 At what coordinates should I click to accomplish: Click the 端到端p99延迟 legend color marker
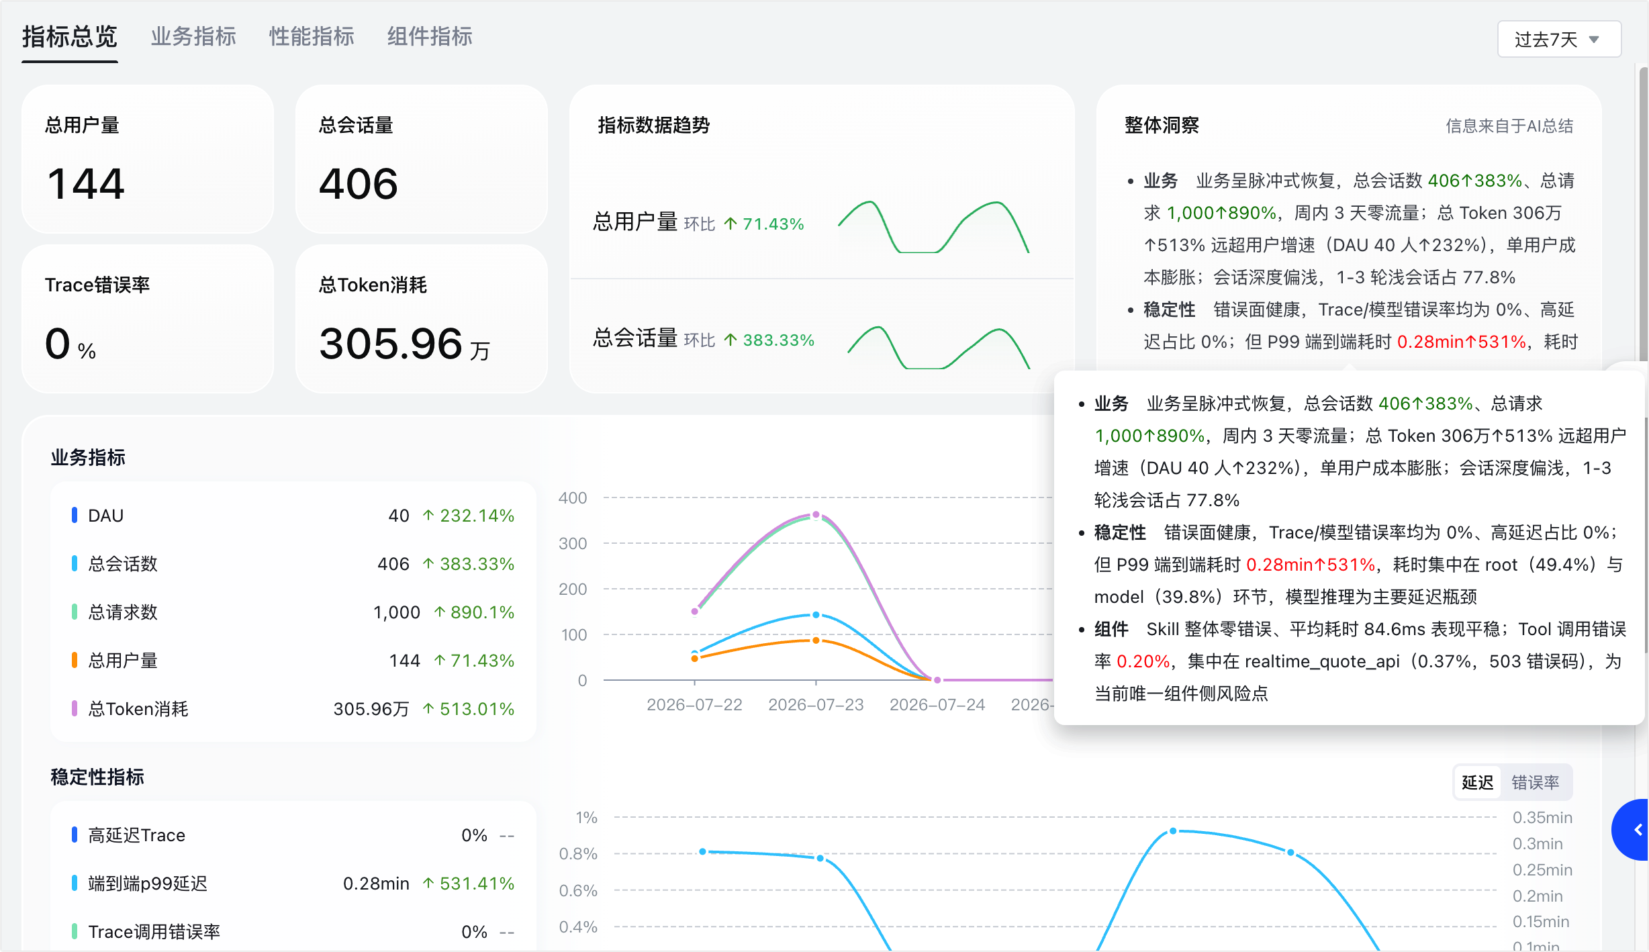(x=74, y=883)
